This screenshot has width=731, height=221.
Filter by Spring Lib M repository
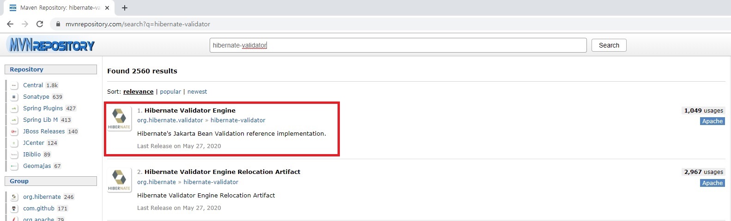click(40, 120)
